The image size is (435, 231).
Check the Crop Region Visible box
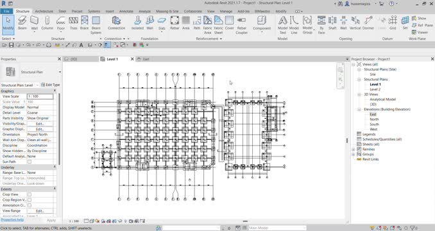point(30,200)
